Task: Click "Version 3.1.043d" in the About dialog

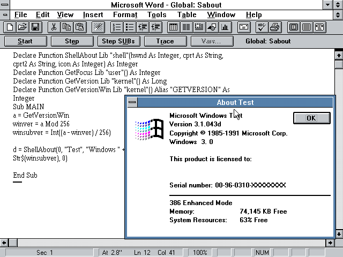Action: point(195,124)
